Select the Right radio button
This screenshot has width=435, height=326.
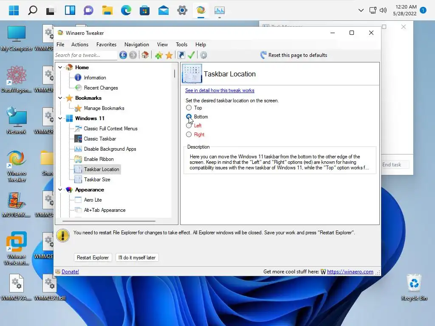tap(189, 135)
